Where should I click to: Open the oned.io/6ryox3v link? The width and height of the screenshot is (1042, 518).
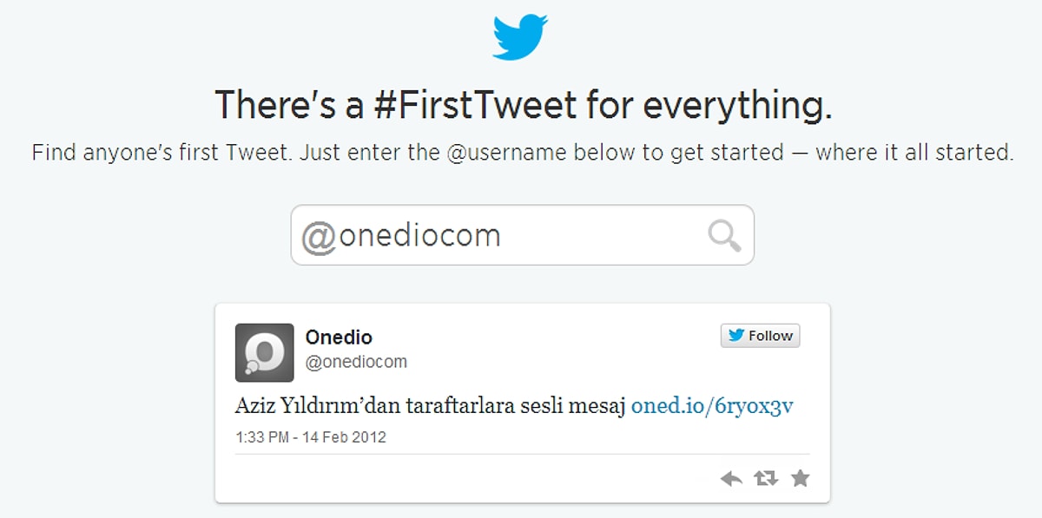pyautogui.click(x=712, y=406)
